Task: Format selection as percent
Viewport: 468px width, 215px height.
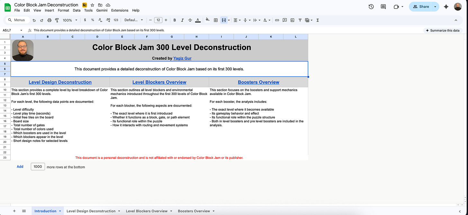Action: pyautogui.click(x=93, y=20)
